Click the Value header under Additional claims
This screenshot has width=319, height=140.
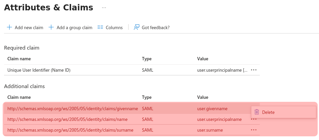coord(203,97)
